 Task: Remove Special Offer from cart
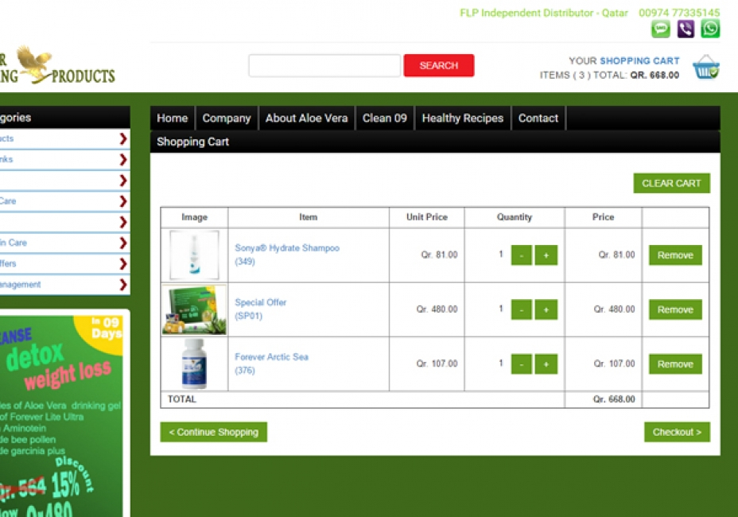tap(675, 309)
